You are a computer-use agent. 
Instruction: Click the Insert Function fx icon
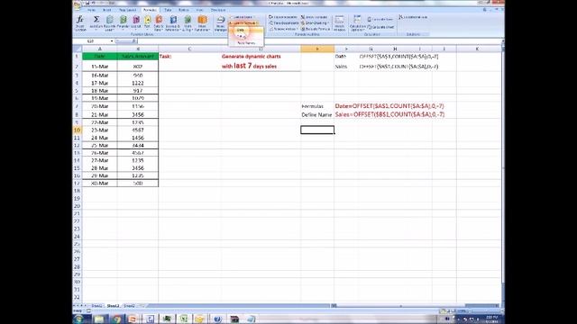tap(80, 22)
